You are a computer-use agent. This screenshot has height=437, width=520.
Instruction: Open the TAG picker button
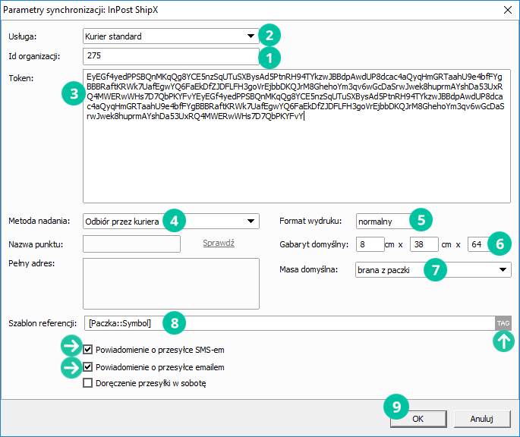point(503,323)
